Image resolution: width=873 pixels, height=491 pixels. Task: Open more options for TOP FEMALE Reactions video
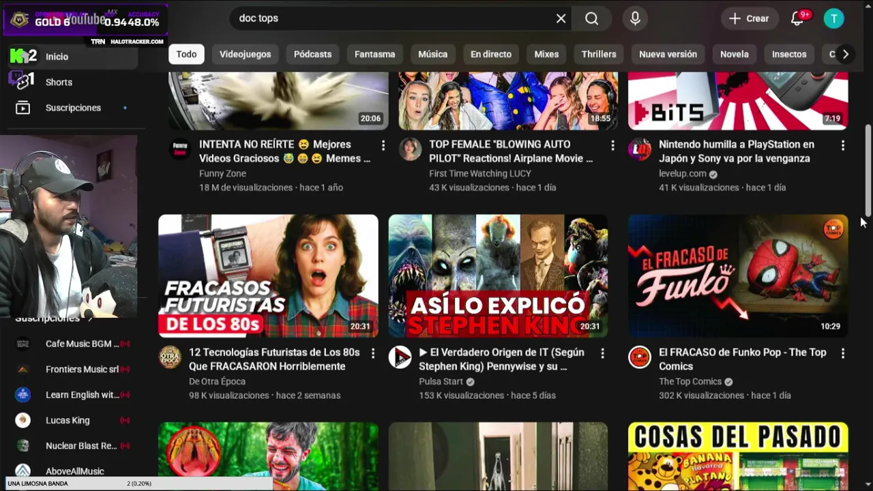pyautogui.click(x=612, y=145)
